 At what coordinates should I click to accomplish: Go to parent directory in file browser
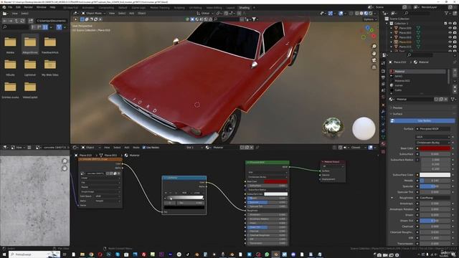(16, 21)
